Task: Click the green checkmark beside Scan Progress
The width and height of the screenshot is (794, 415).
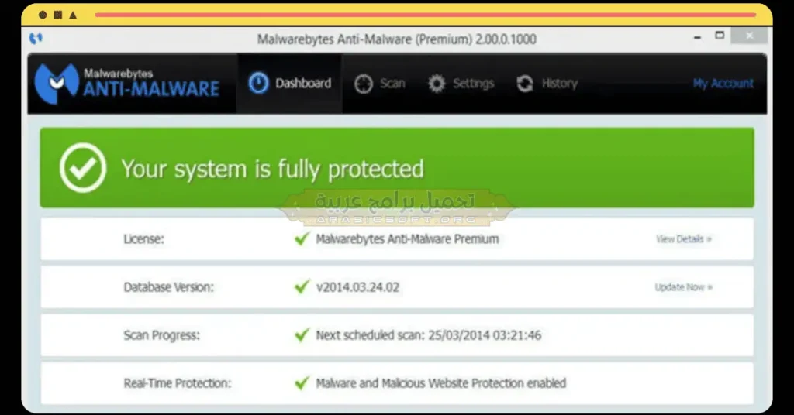Action: (302, 334)
